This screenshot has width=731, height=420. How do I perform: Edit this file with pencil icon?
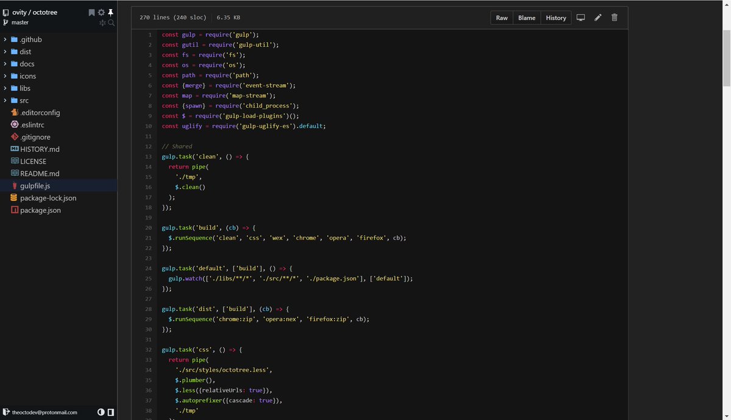point(598,18)
